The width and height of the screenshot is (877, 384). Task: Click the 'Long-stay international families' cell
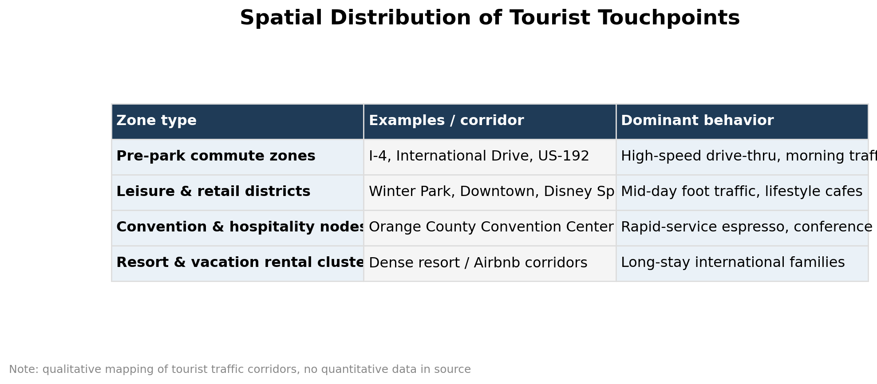742,263
